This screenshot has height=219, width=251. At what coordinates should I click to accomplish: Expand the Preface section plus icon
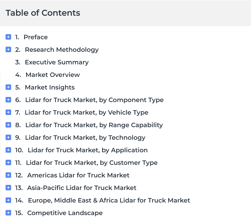(x=8, y=37)
